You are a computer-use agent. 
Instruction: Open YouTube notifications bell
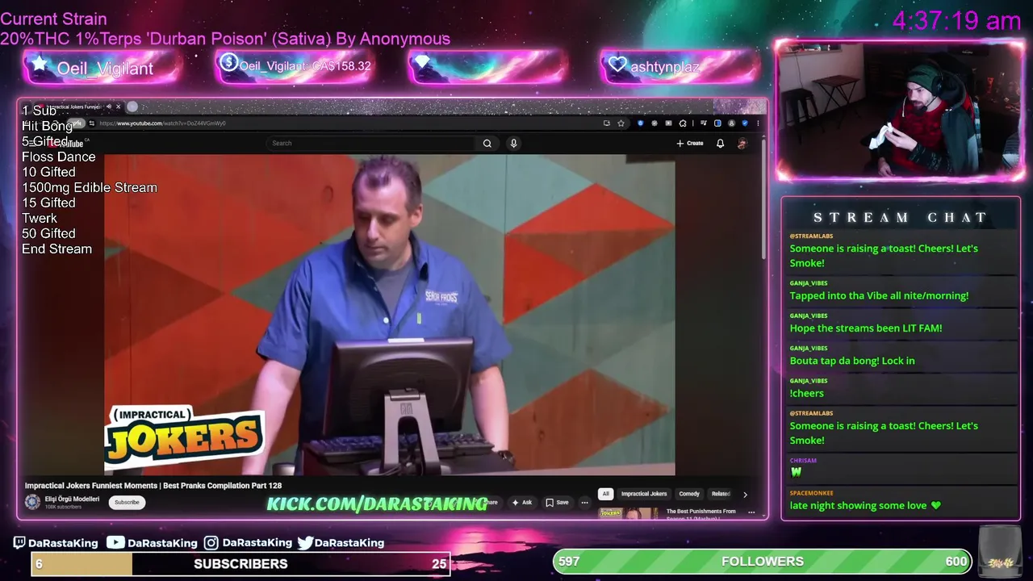click(720, 143)
